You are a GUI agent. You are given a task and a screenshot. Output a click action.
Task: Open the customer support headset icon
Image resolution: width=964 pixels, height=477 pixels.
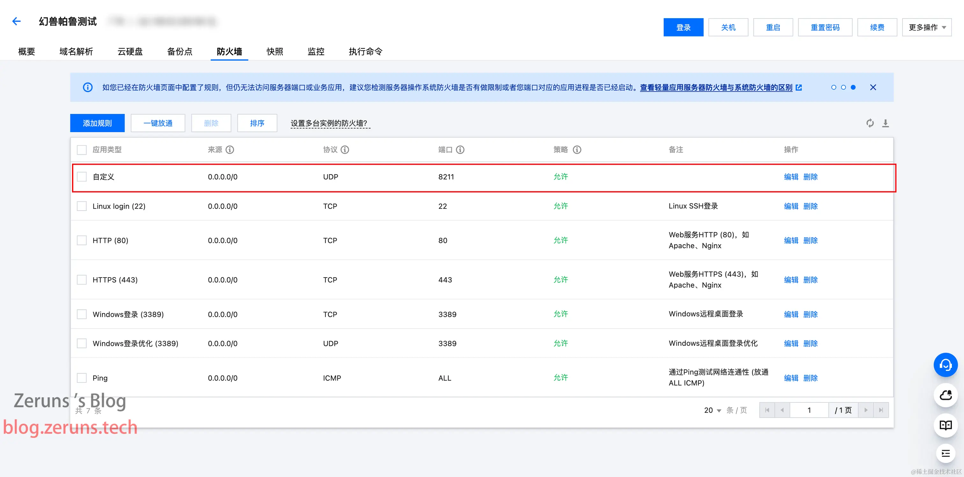pos(945,365)
